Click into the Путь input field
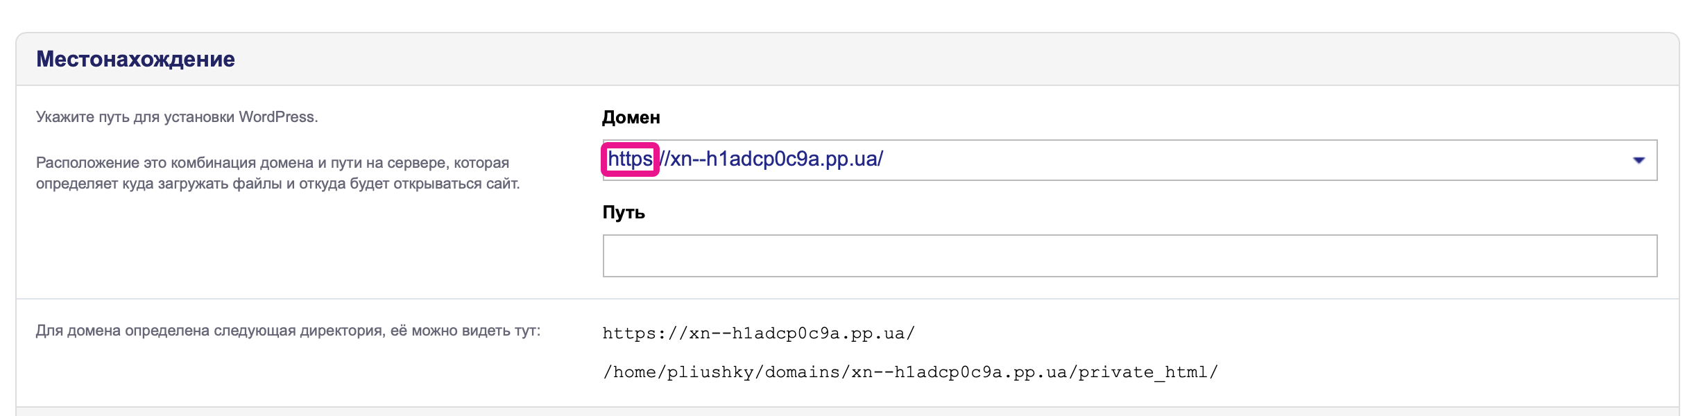Viewport: 1694px width, 416px height. pyautogui.click(x=1129, y=256)
